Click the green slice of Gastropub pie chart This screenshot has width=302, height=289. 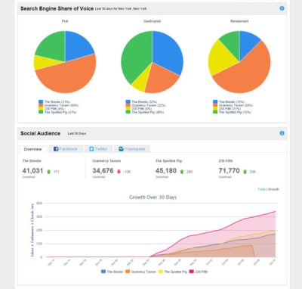tap(134, 55)
